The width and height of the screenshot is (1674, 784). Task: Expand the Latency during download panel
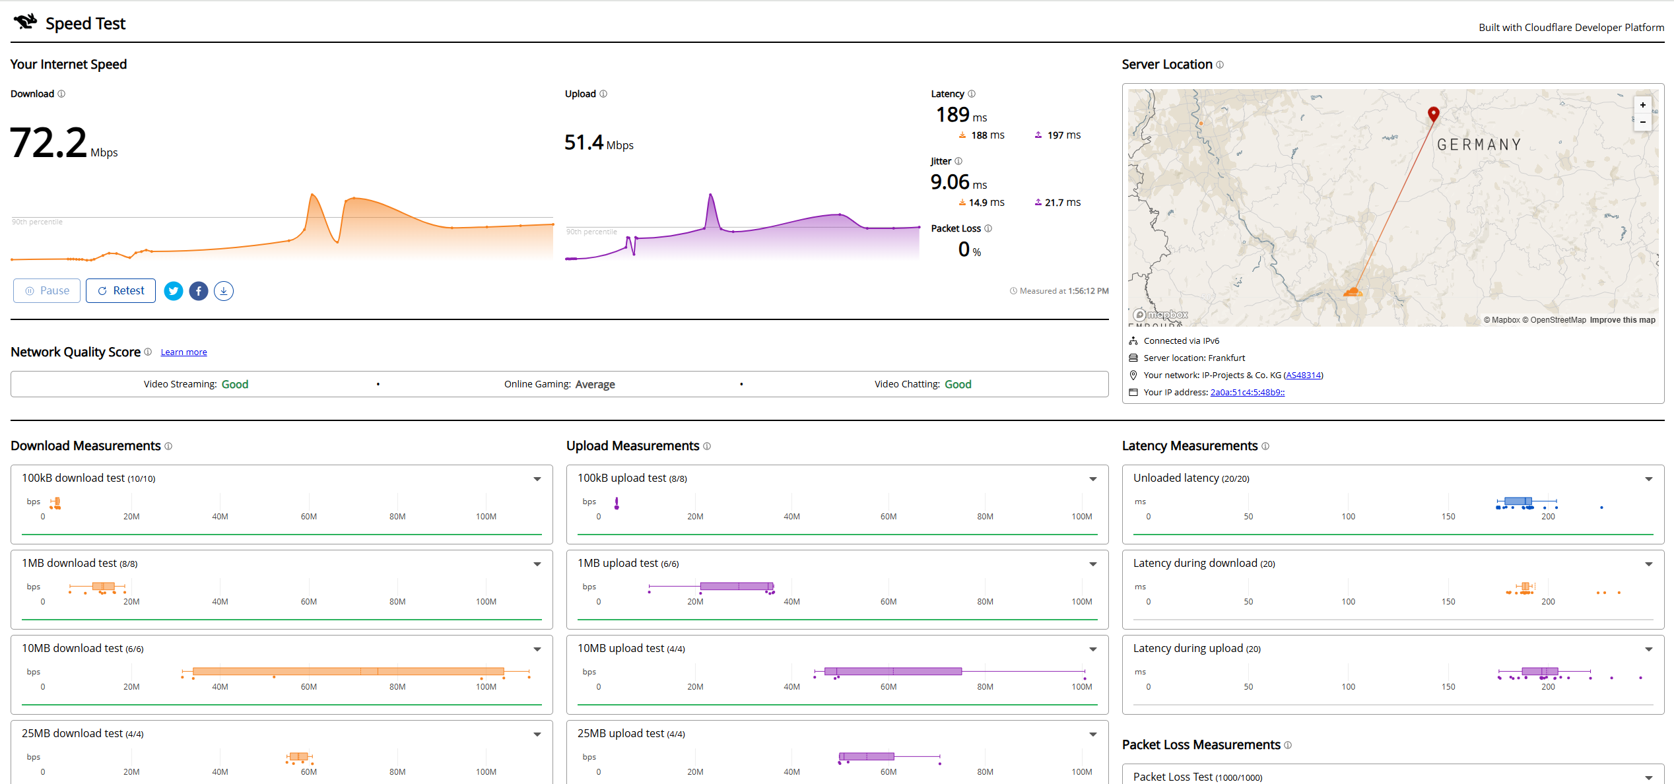coord(1649,564)
